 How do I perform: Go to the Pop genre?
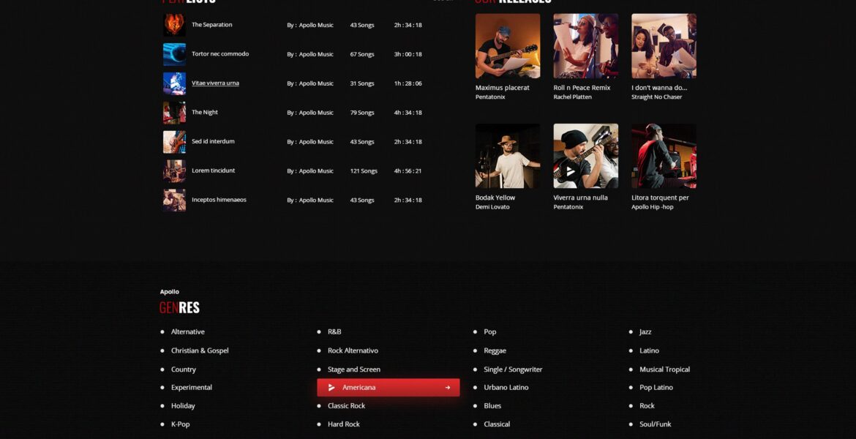(489, 332)
